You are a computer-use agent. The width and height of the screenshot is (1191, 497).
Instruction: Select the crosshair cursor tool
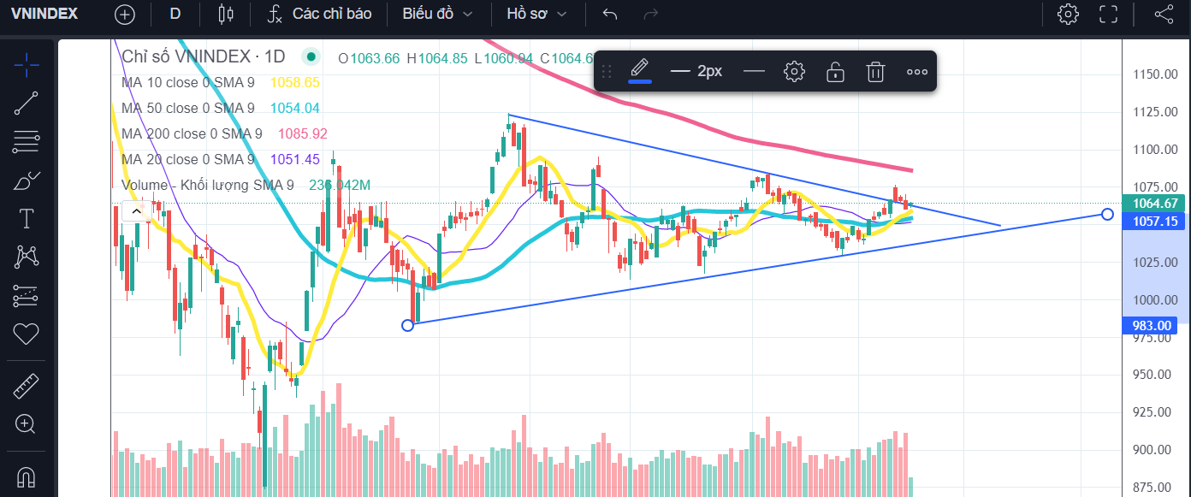pyautogui.click(x=27, y=62)
